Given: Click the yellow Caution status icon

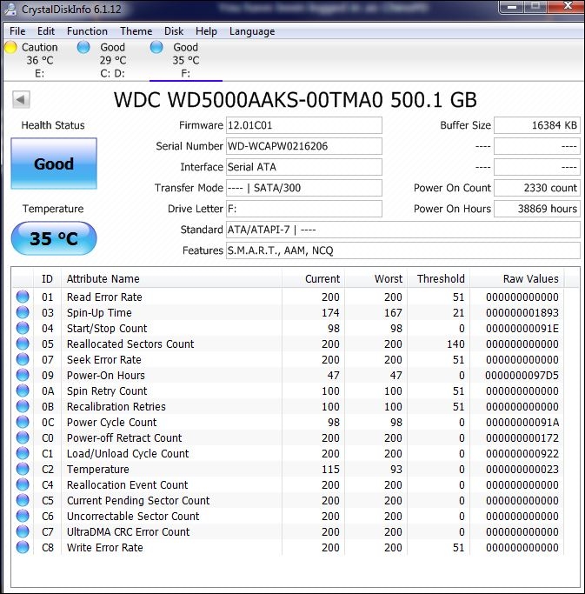Looking at the screenshot, I should (10, 47).
